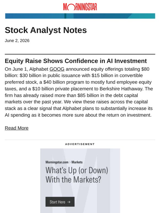Select the Stock Analyst Notes heading
160x213 pixels.
[x=46, y=30]
